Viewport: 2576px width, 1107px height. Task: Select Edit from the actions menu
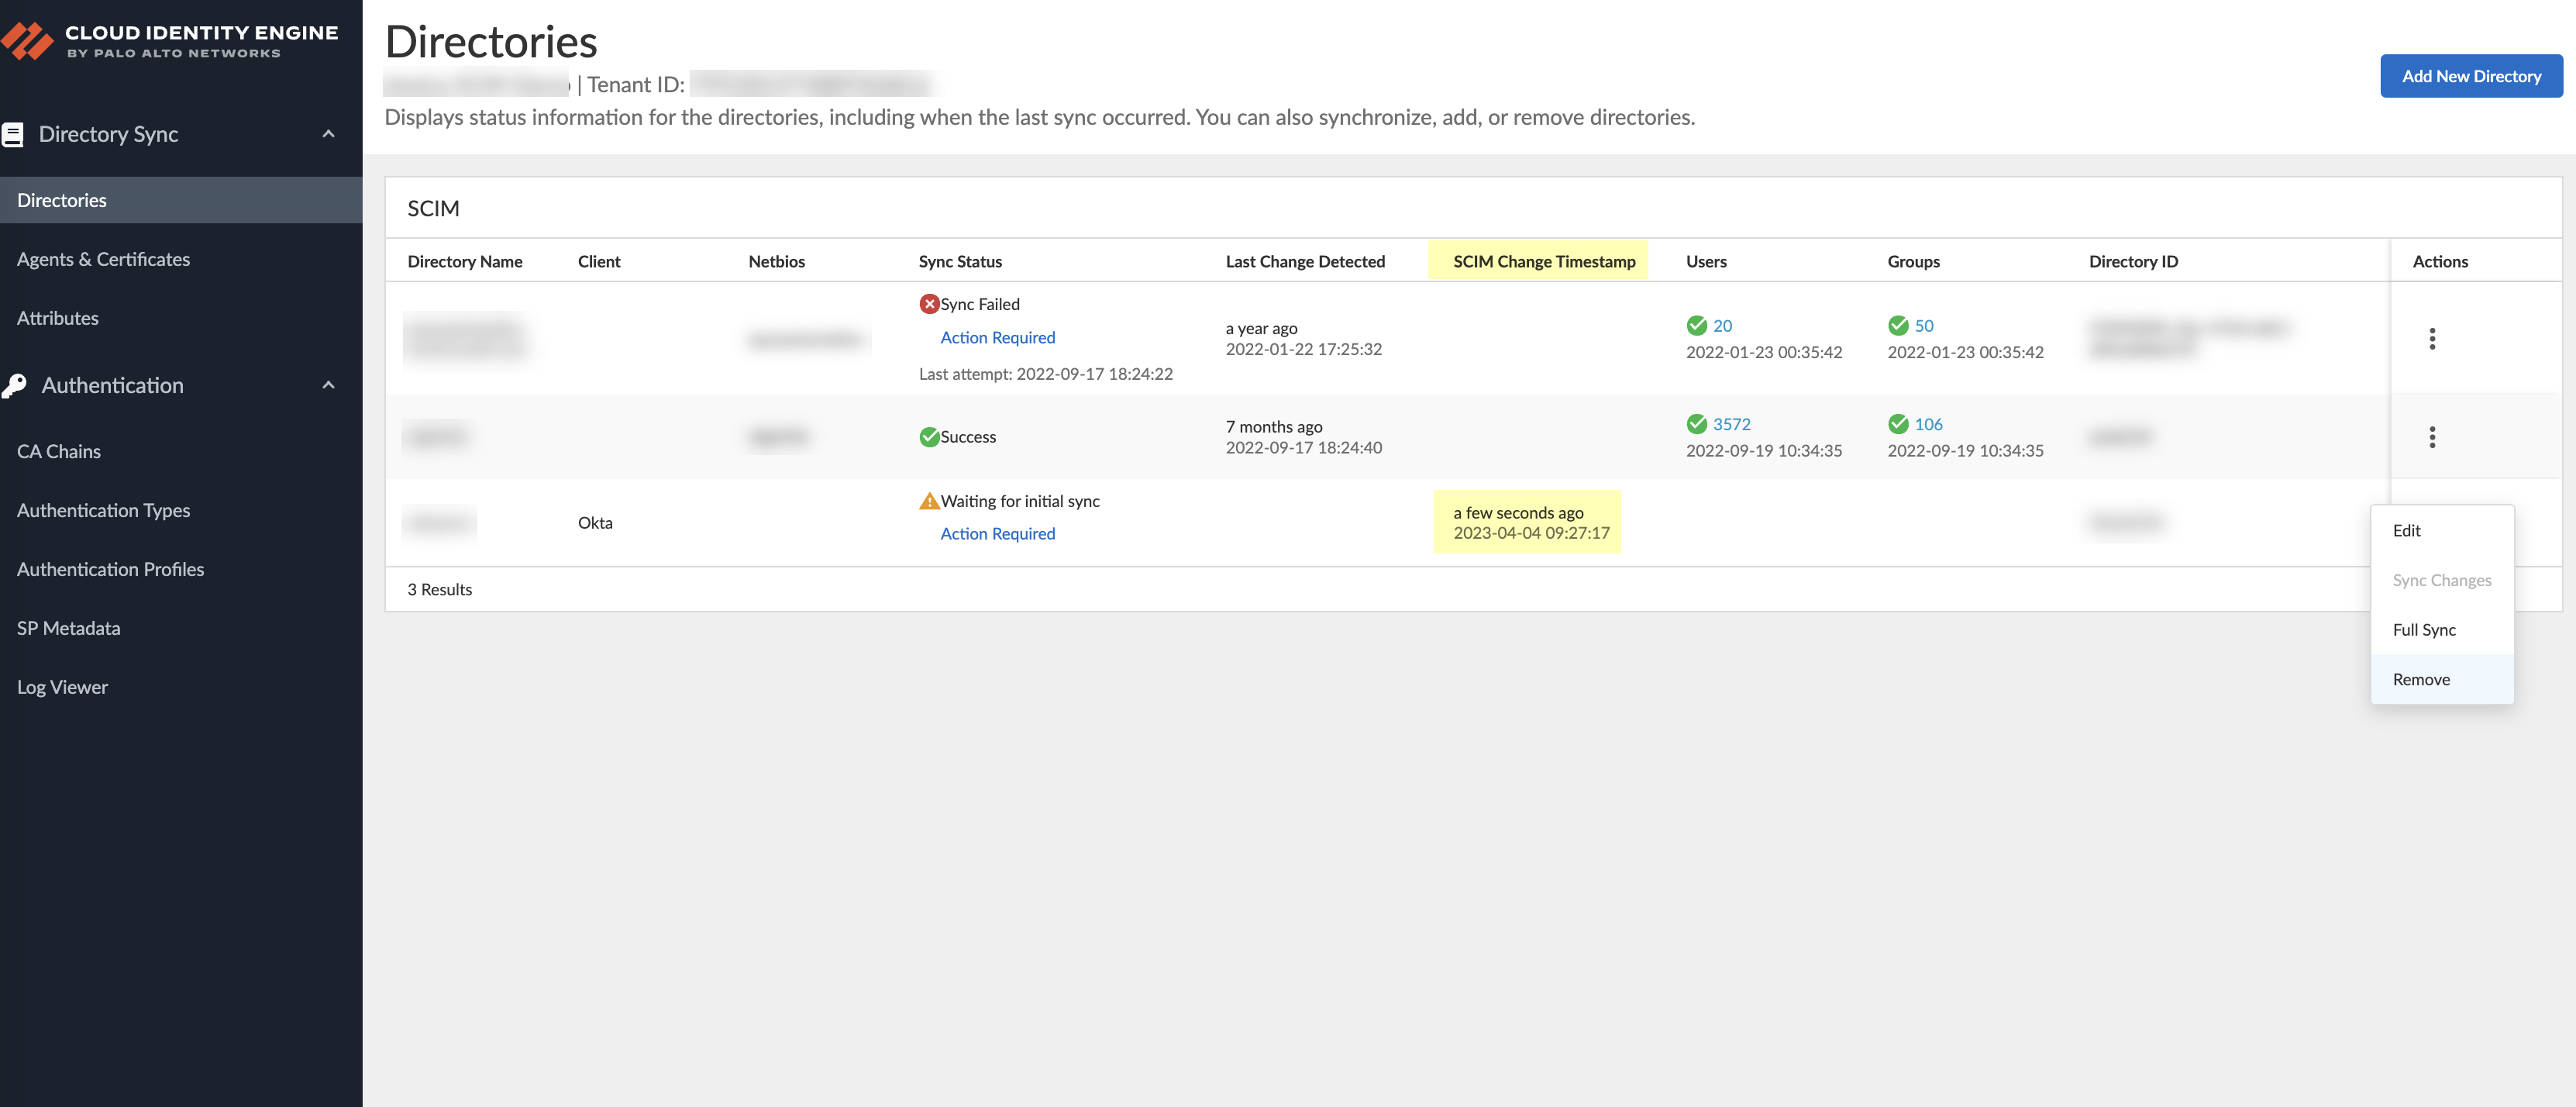[x=2406, y=530]
